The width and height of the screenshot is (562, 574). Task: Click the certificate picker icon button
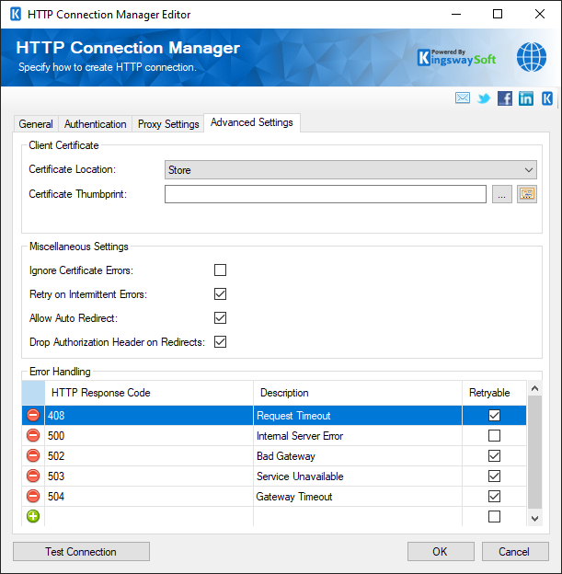[x=527, y=194]
